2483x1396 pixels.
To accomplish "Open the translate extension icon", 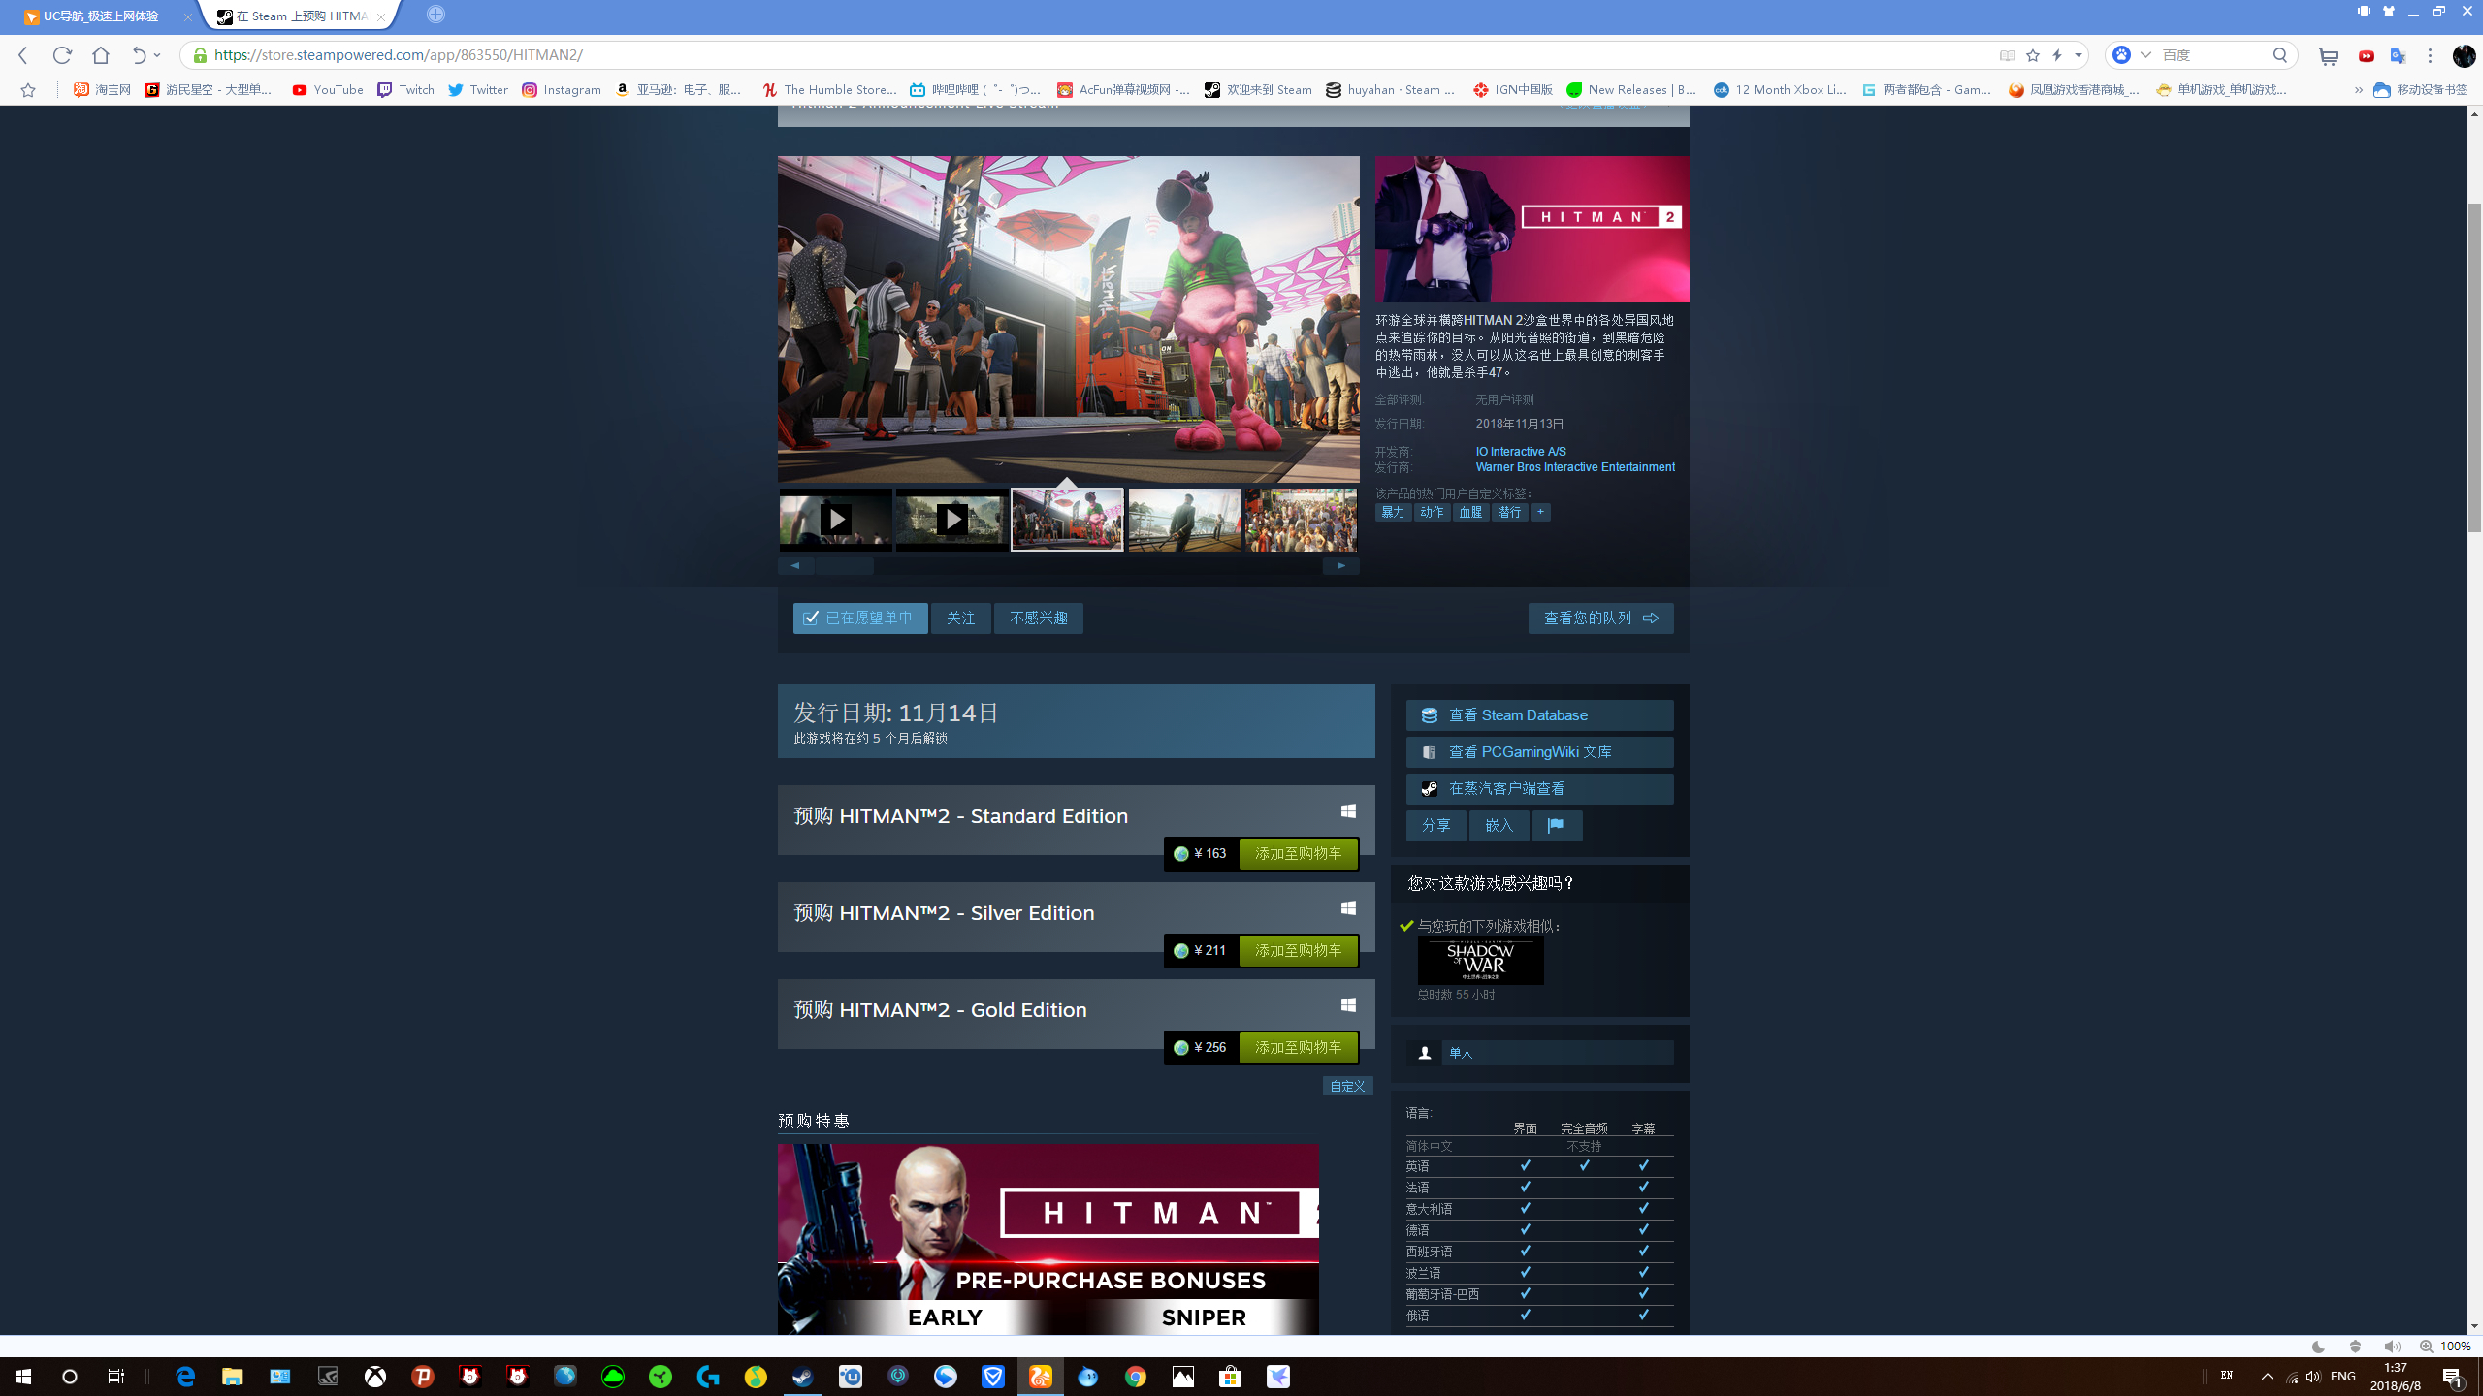I will click(x=2399, y=56).
